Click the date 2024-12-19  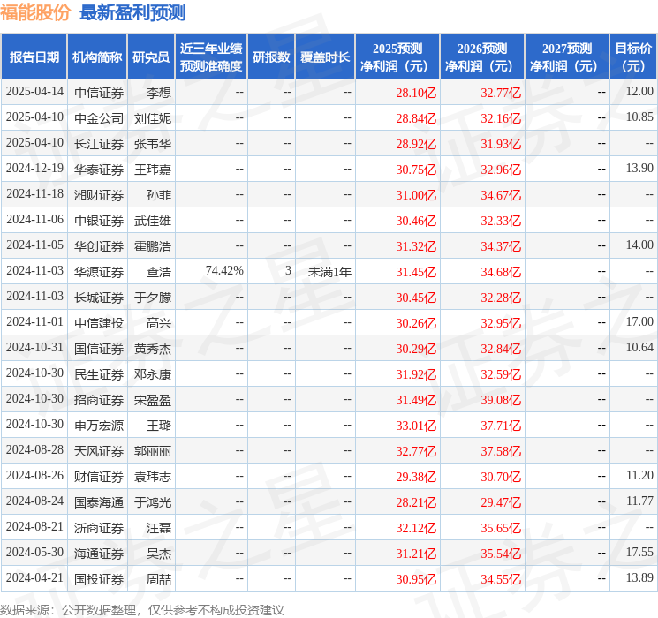(x=34, y=169)
